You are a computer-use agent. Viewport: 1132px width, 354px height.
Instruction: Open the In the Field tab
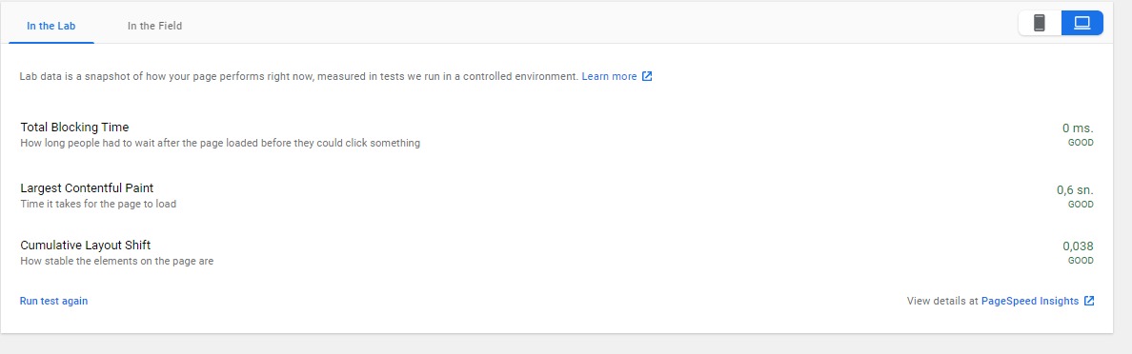pos(154,26)
